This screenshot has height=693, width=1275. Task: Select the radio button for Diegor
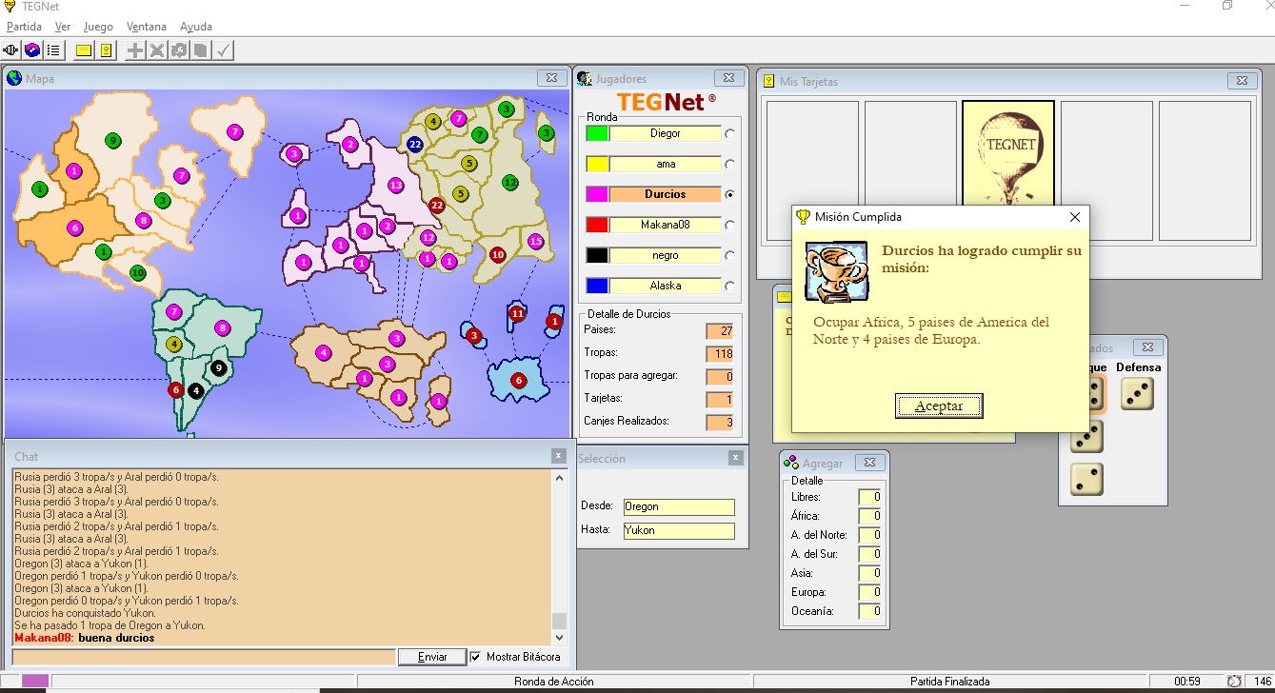point(730,133)
